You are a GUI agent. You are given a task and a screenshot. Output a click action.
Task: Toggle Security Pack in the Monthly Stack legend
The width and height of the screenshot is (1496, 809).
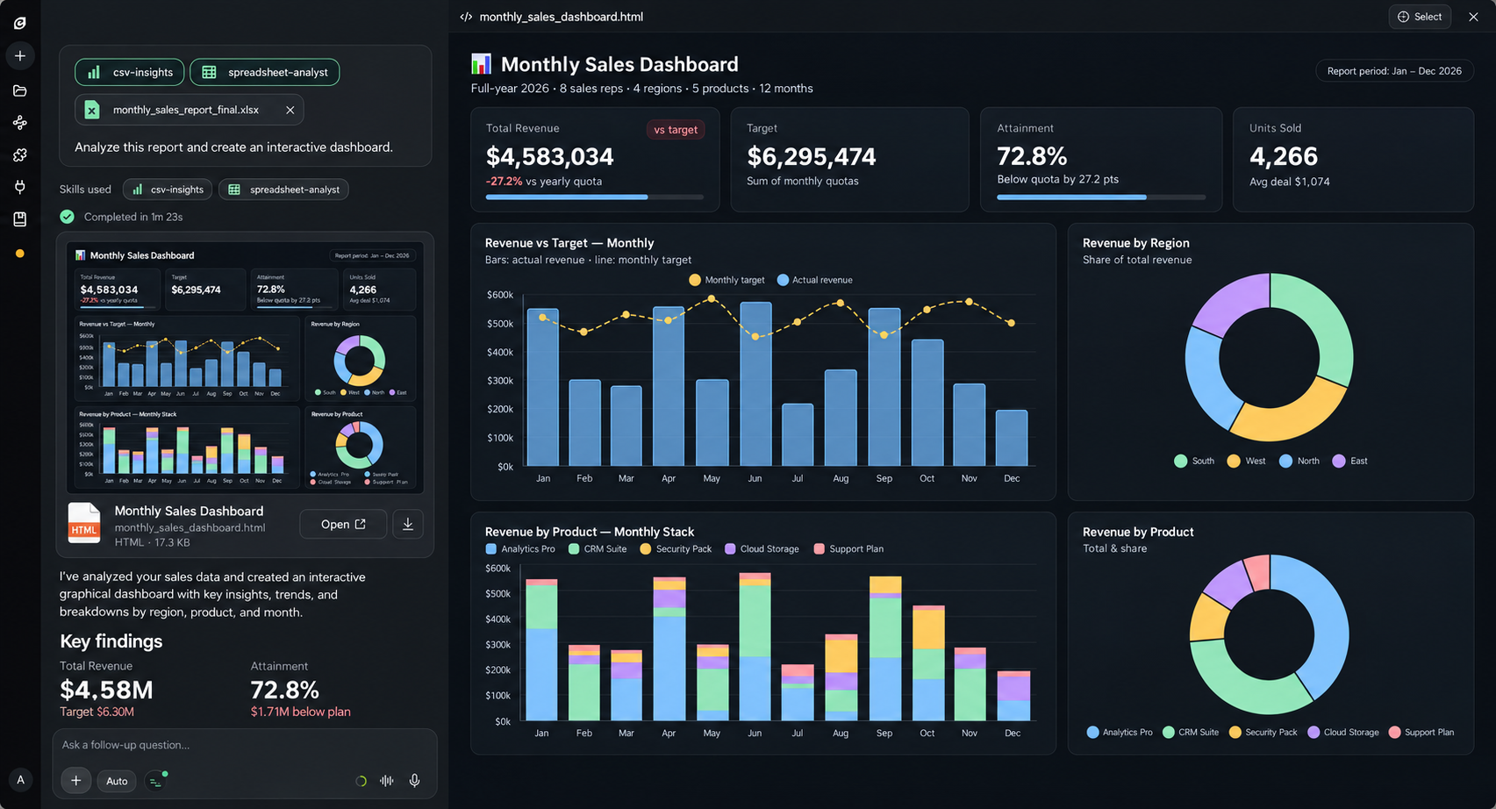[676, 549]
